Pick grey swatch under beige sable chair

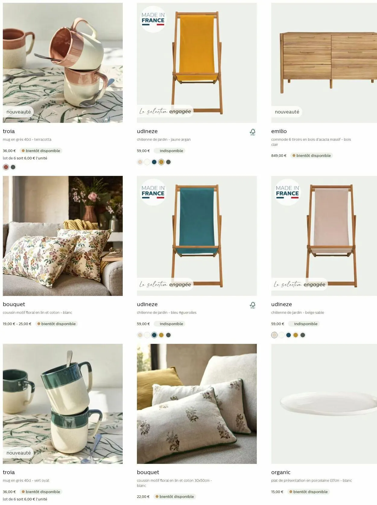coord(303,335)
